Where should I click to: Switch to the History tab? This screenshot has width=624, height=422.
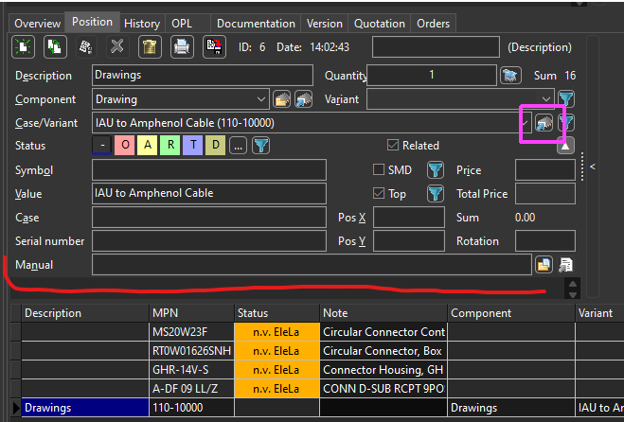[142, 23]
